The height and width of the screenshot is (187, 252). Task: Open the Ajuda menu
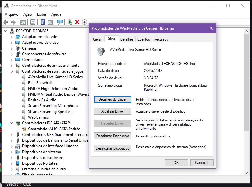[x=56, y=14]
